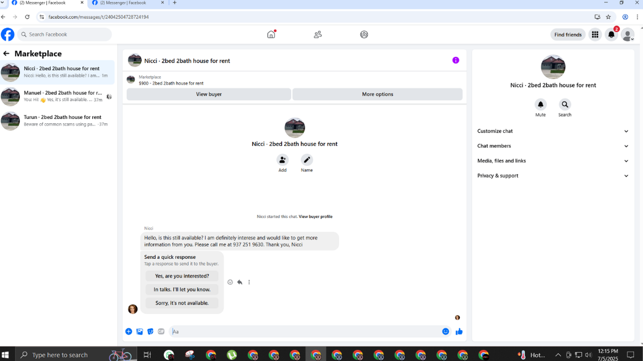Open the Friends icon in top navigation
The width and height of the screenshot is (643, 361).
tap(318, 34)
